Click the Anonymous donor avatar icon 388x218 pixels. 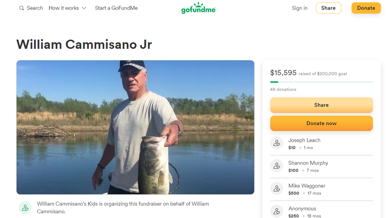pos(277,211)
